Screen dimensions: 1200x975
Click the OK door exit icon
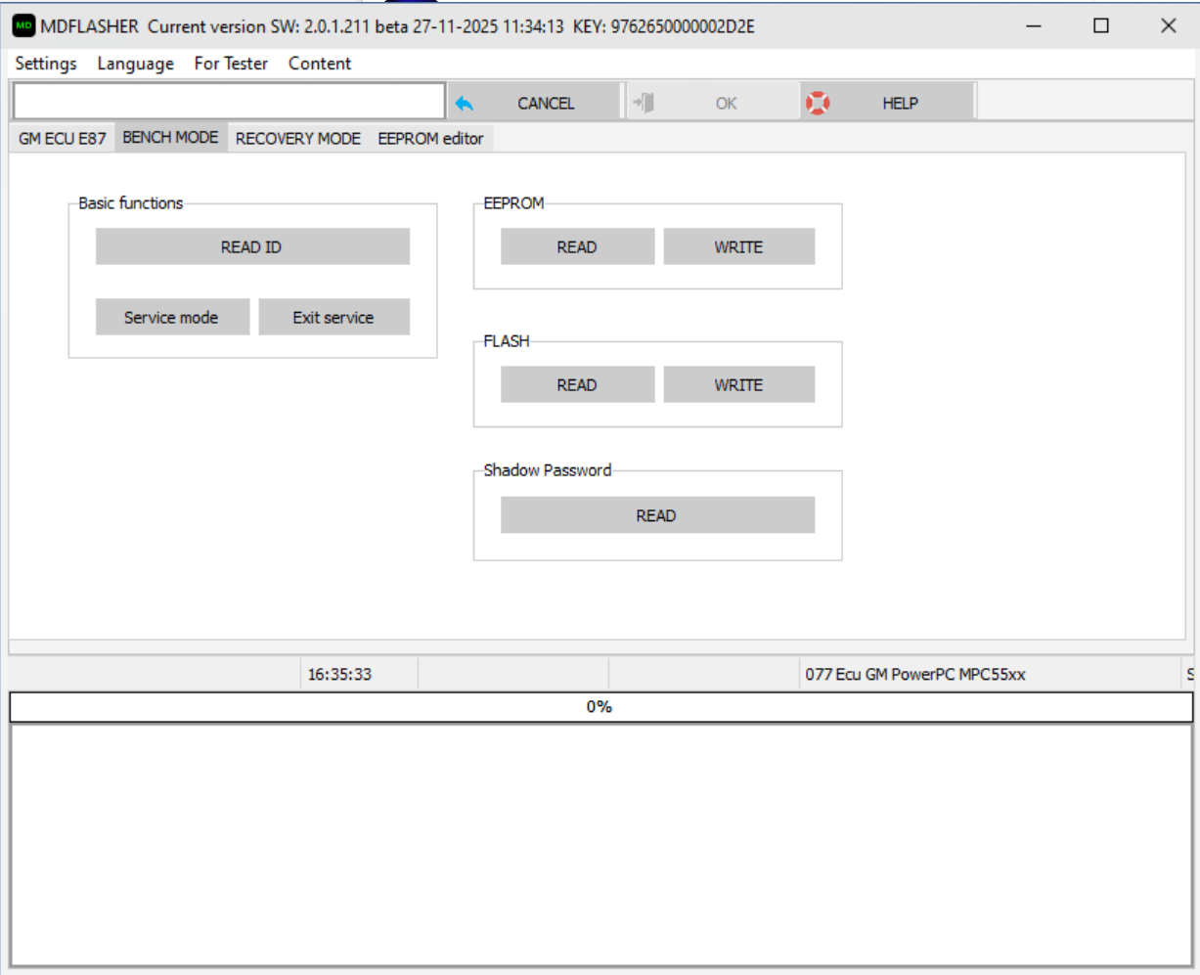point(643,104)
